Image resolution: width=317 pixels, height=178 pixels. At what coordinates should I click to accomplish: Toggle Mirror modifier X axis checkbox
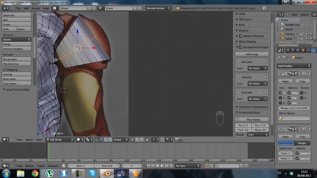280,93
